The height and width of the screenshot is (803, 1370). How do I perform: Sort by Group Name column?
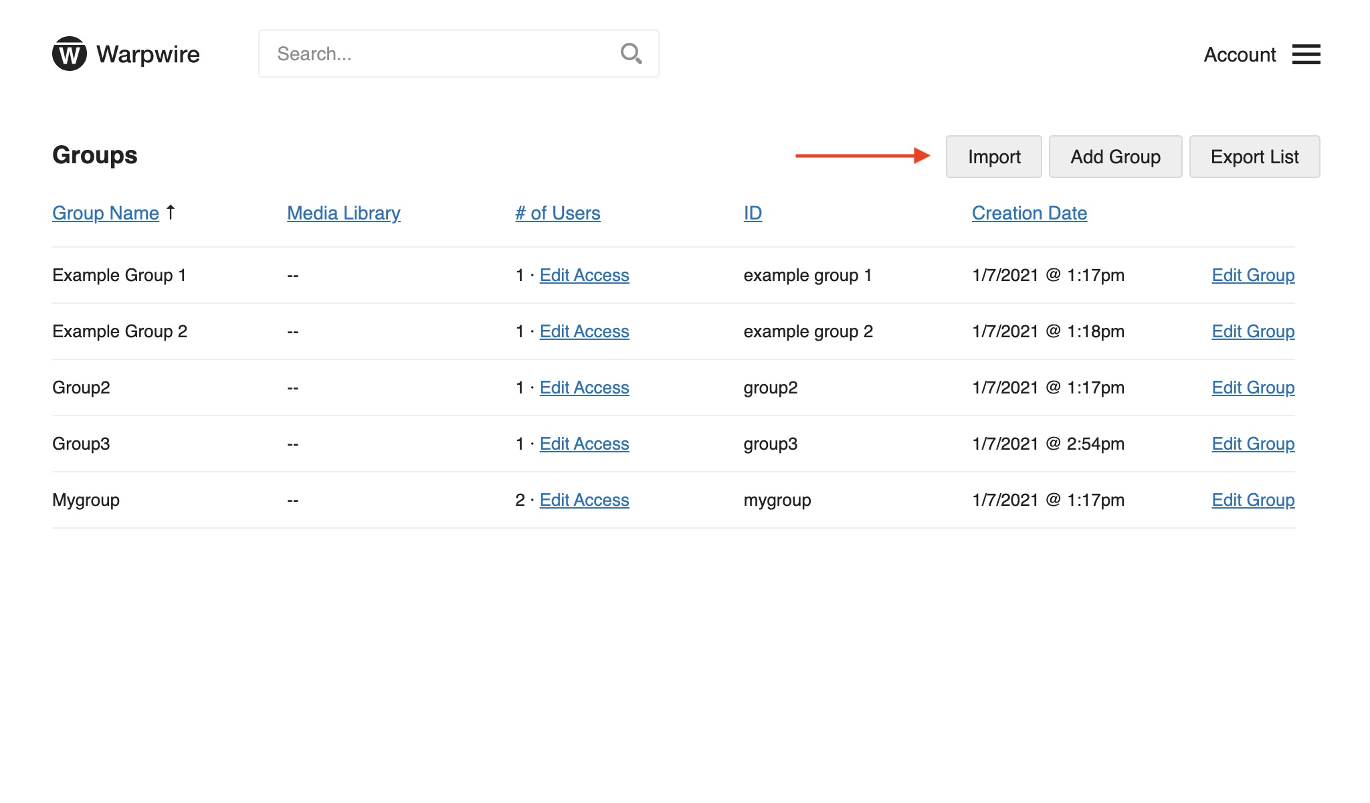coord(106,213)
